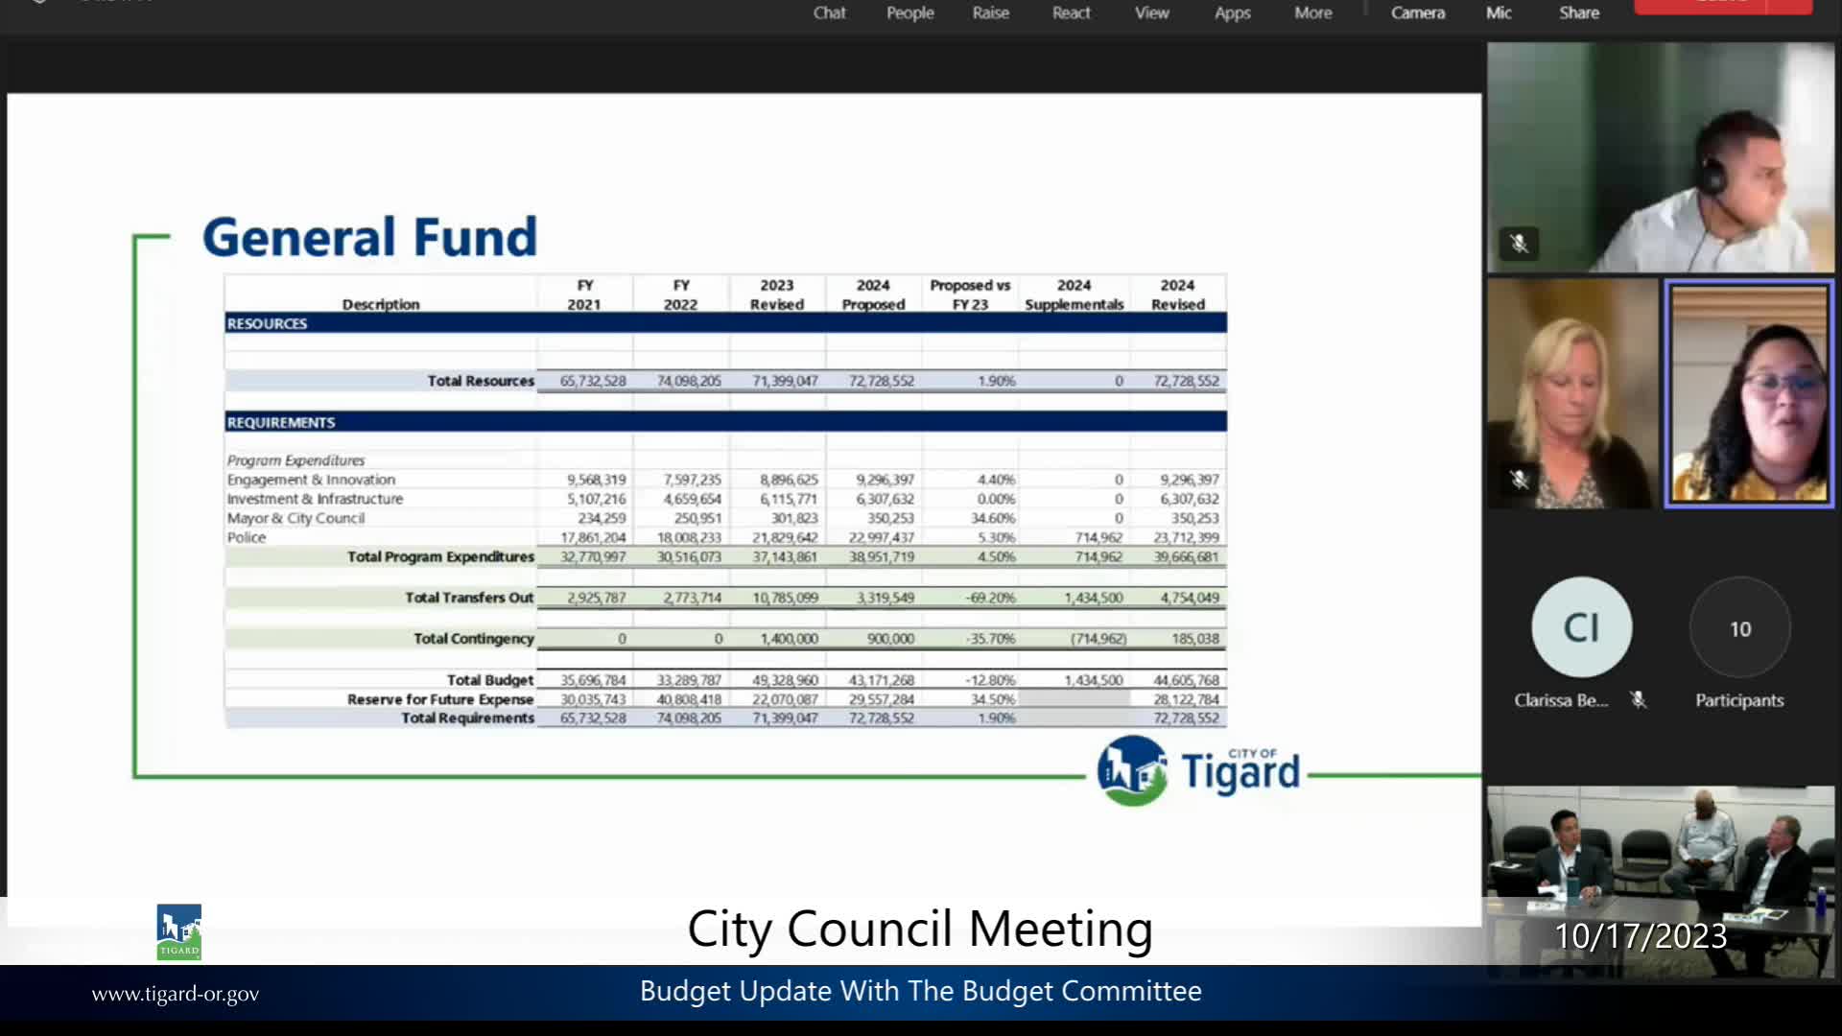The width and height of the screenshot is (1842, 1036).
Task: Click the General Fund slide title
Action: 369,237
